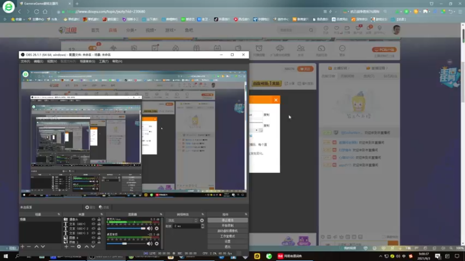Image resolution: width=465 pixels, height=261 pixels.
Task: Add a new source with the plus icon
Action: coord(66,246)
